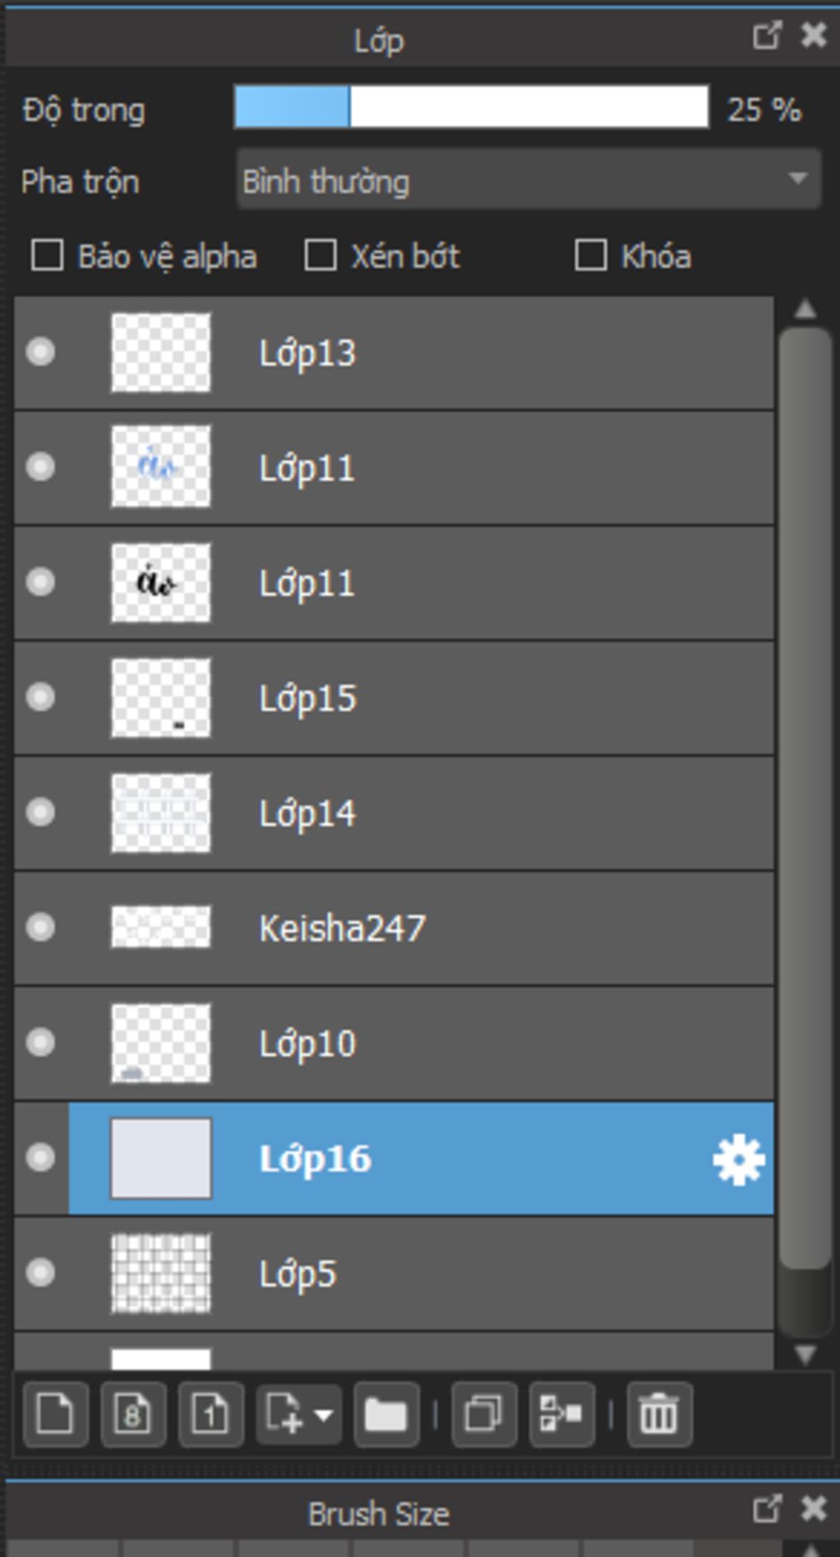
Task: Toggle visibility of Lớp10 layer
Action: 40,1043
